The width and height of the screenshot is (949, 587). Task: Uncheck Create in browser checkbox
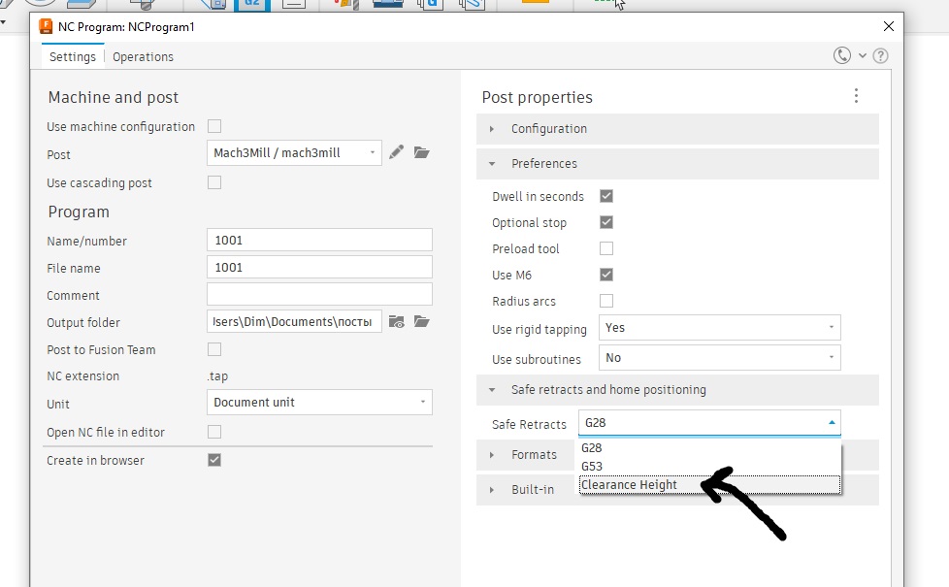point(214,460)
